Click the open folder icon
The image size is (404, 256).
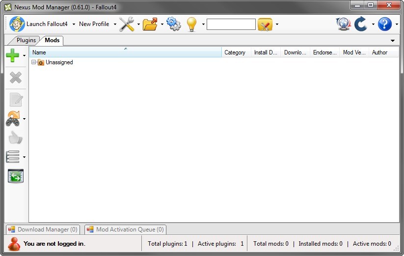tap(150, 24)
